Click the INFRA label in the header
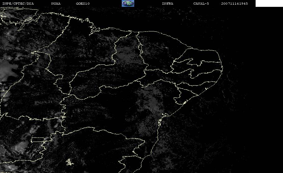The image size is (283, 173). click(x=167, y=4)
